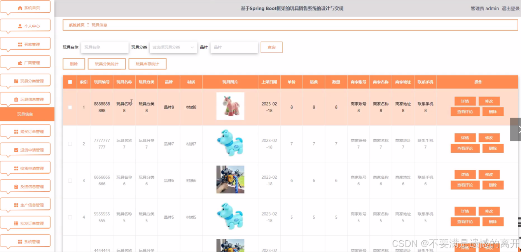Click 品牌6 cell in row 3

pos(169,181)
